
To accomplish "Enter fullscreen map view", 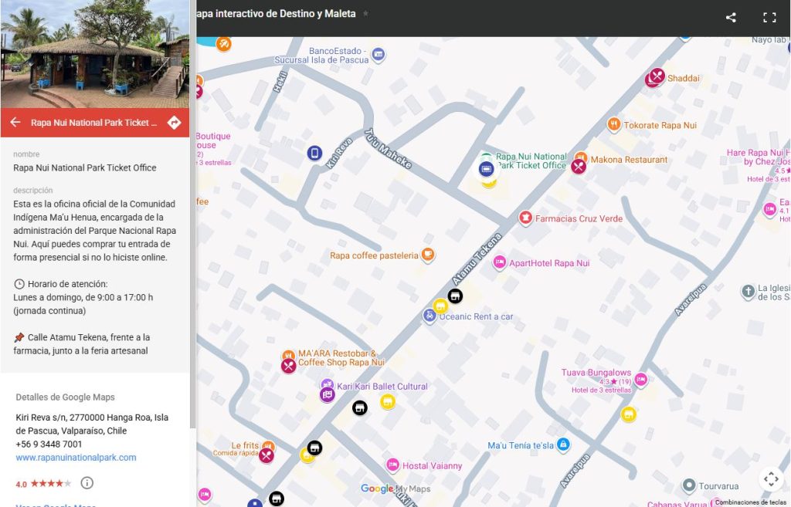I will click(x=769, y=18).
